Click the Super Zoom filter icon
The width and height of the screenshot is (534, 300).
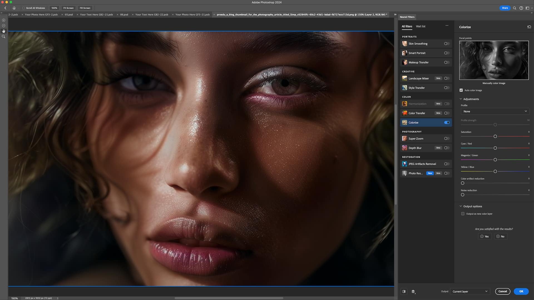tap(405, 138)
